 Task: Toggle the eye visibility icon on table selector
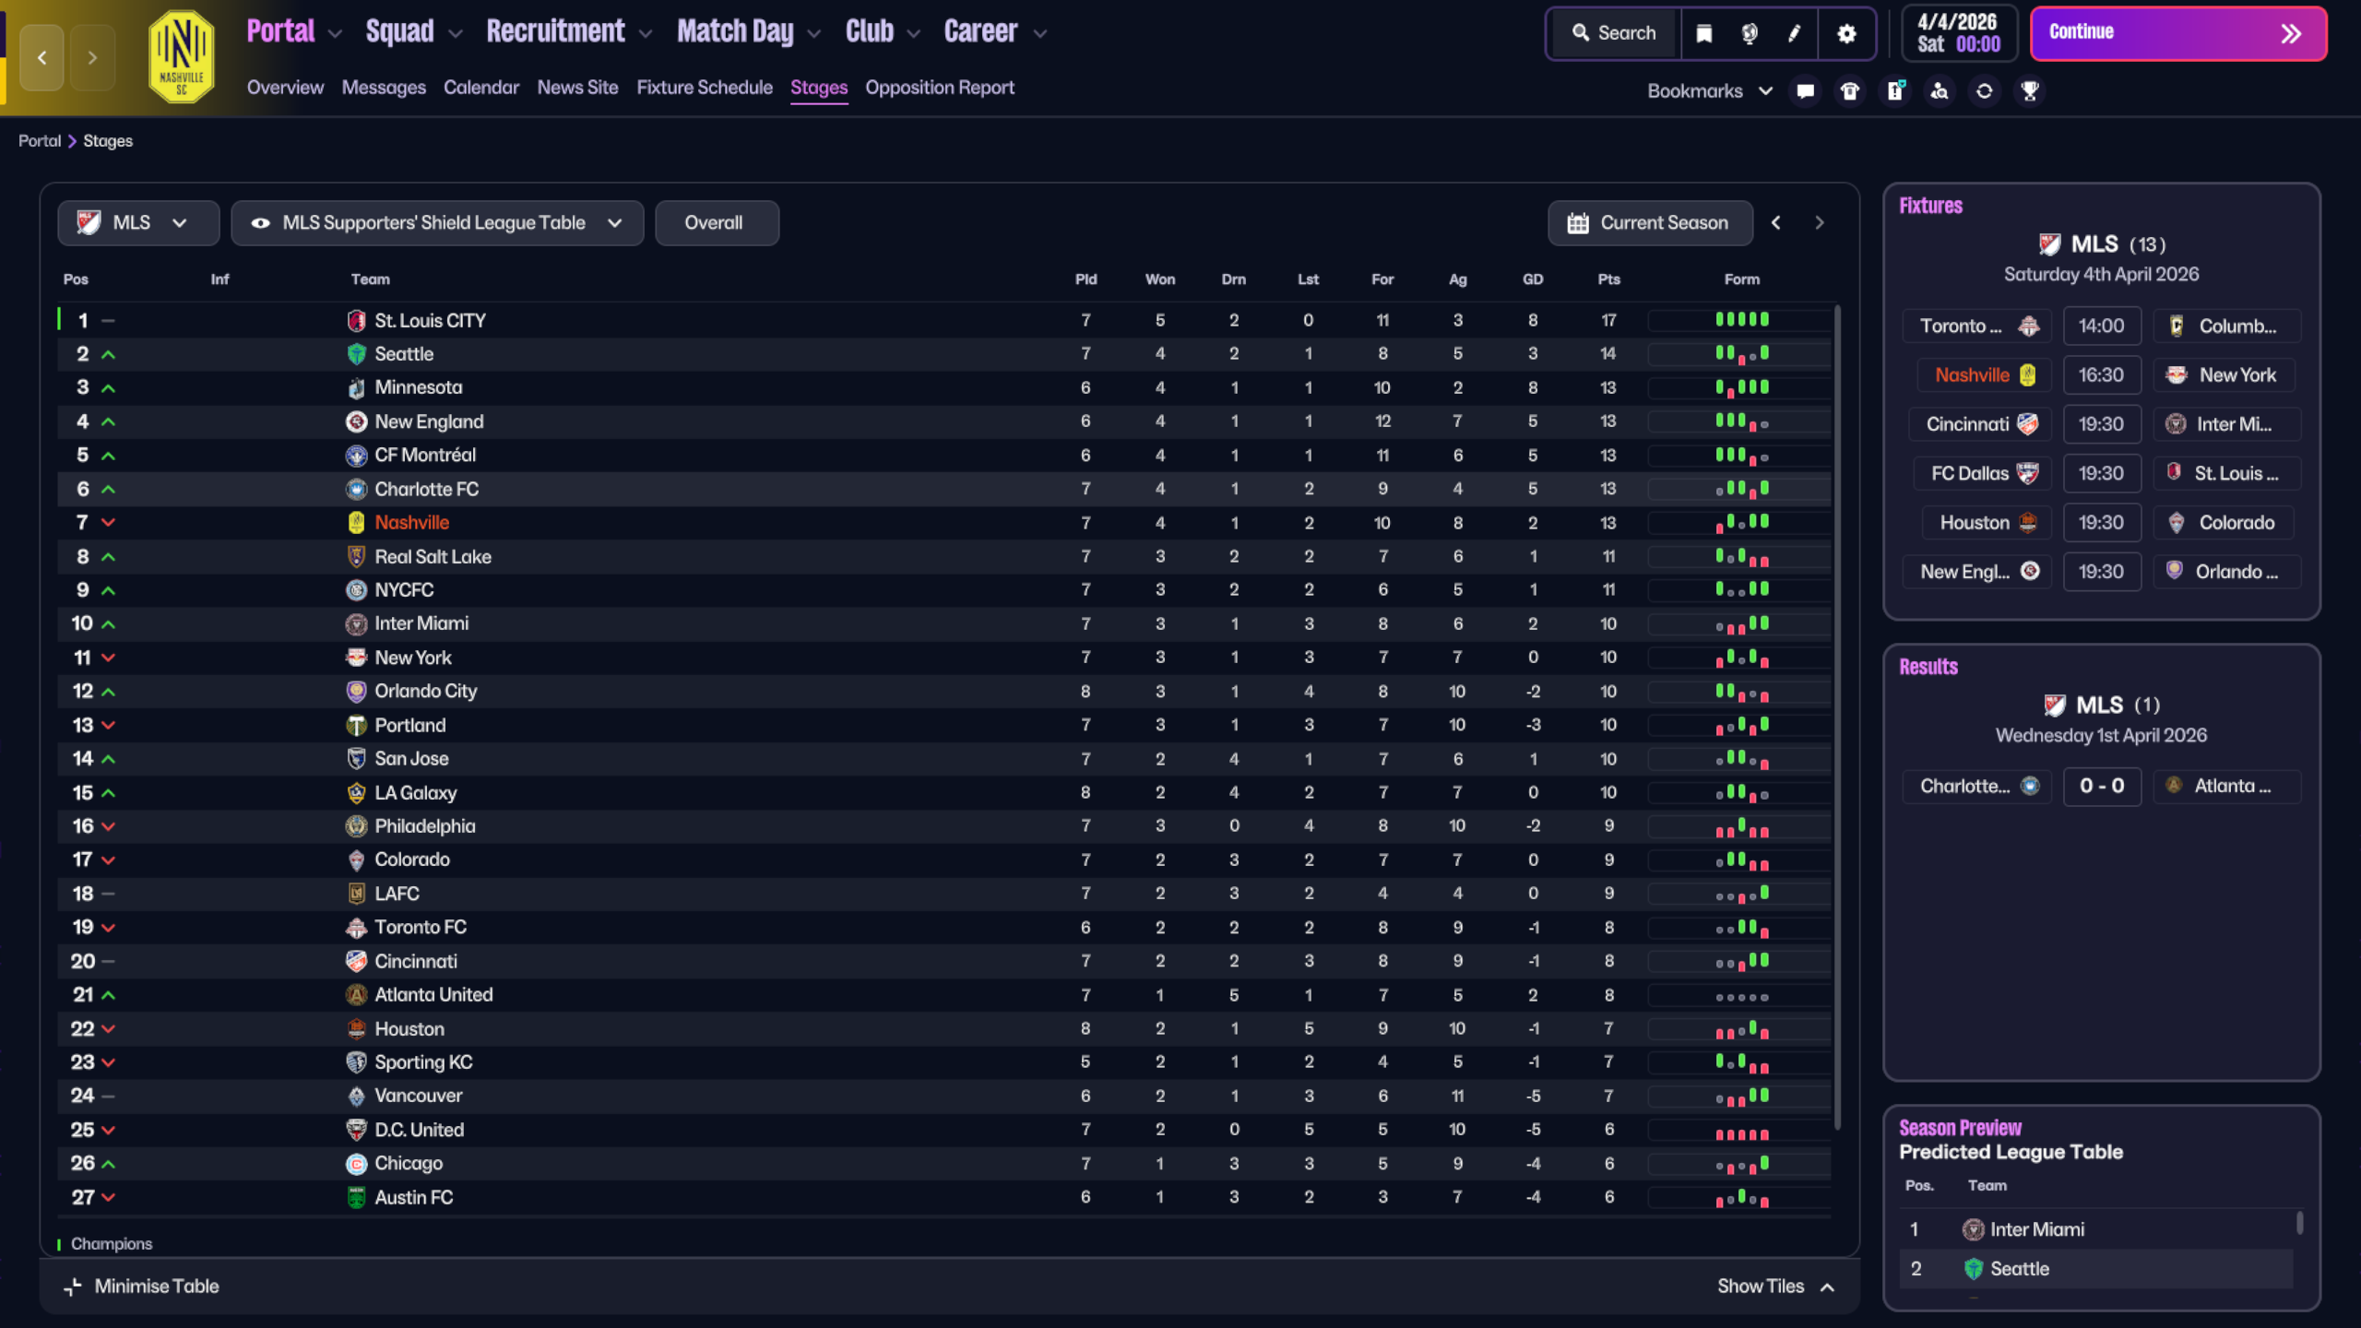260,222
